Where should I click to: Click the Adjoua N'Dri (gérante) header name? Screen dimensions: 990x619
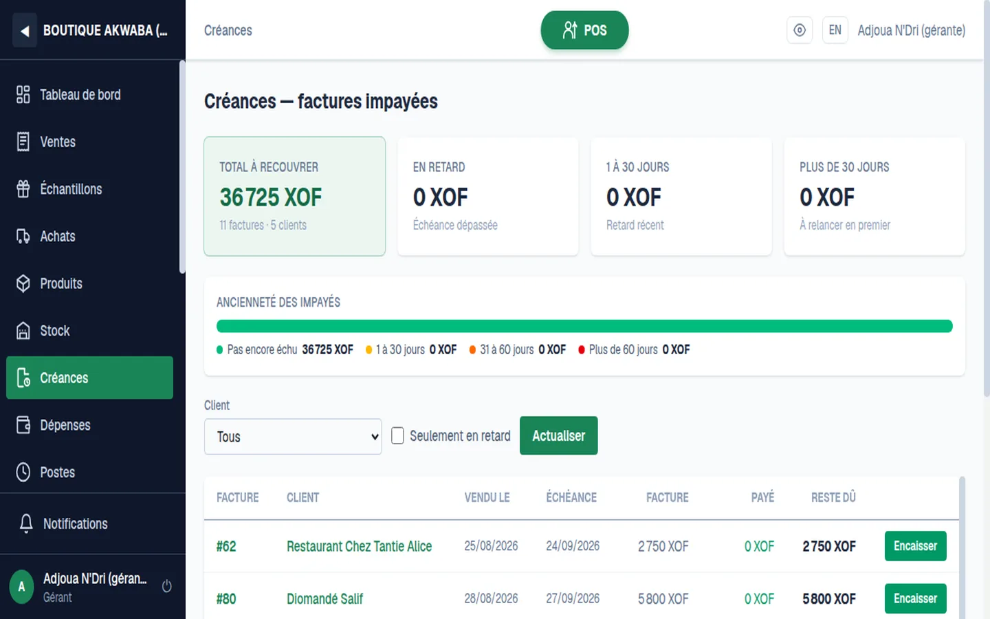click(x=911, y=30)
